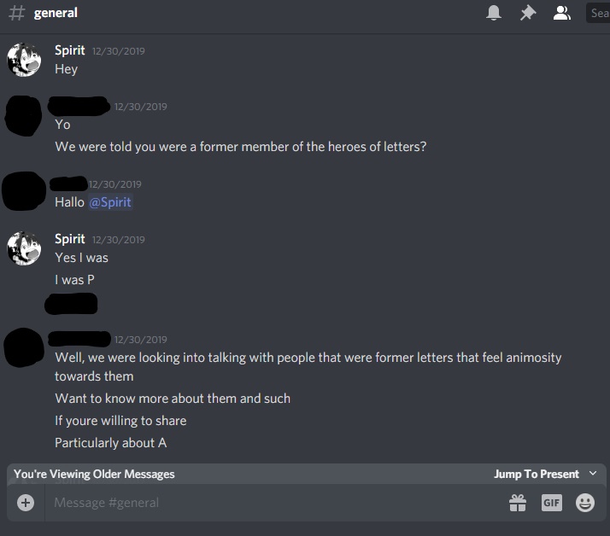
Task: Open Spirit's avatar on the Hey message
Action: (x=24, y=60)
